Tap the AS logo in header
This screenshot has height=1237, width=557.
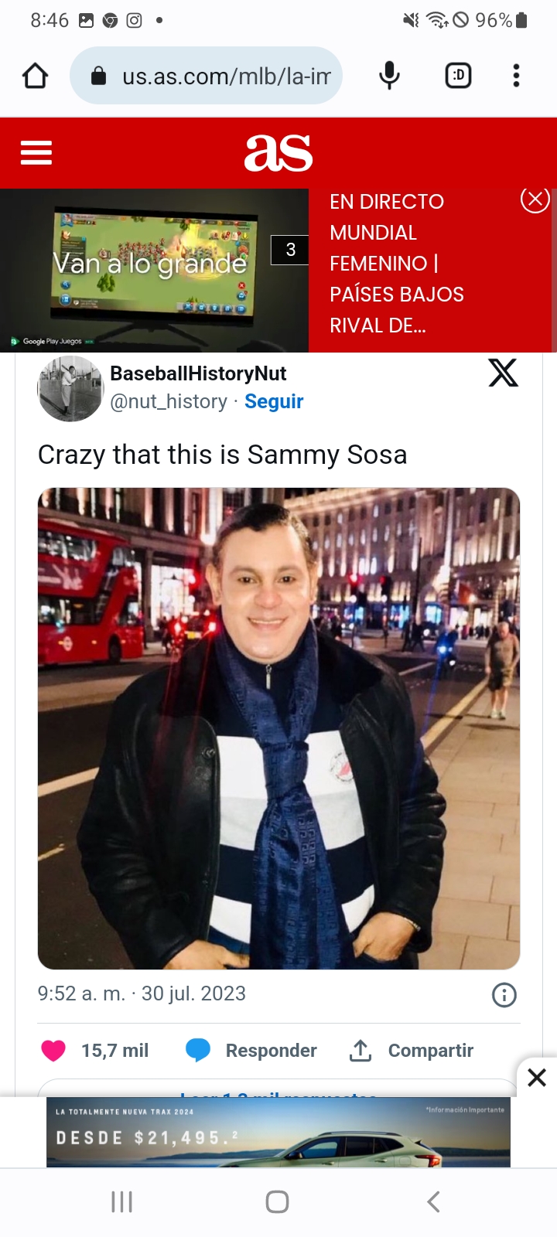[x=278, y=152]
